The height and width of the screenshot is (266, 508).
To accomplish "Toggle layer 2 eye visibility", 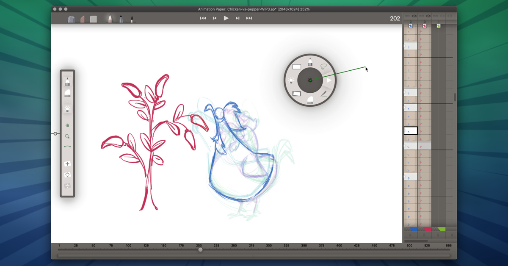I will pyautogui.click(x=414, y=16).
